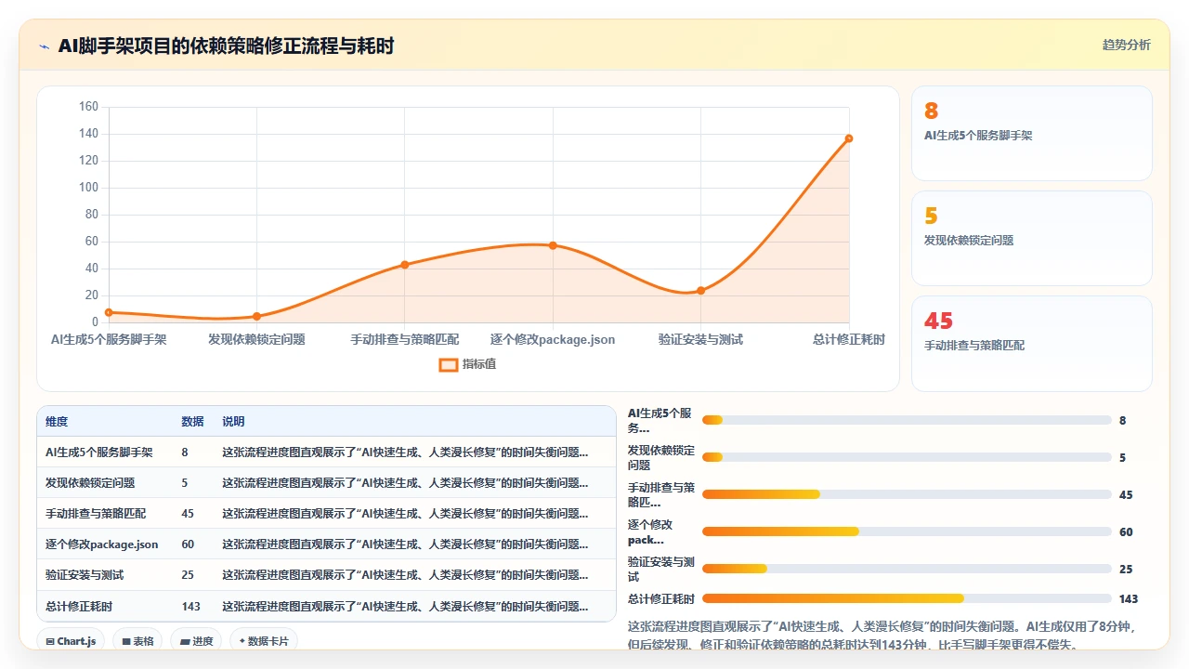1189x669 pixels.
Task: Select the 说明 column header
Action: pyautogui.click(x=233, y=421)
